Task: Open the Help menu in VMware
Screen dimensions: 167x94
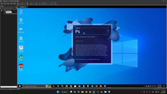Action: pyautogui.click(x=18, y=3)
